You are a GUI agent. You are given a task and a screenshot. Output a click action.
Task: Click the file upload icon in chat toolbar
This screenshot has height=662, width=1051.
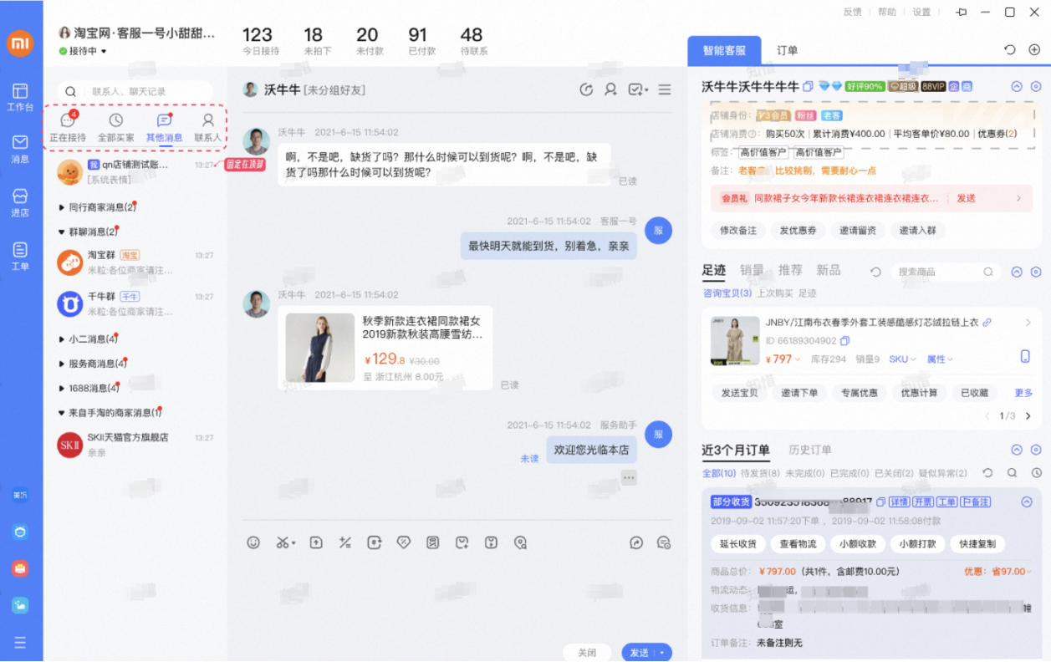pyautogui.click(x=316, y=542)
